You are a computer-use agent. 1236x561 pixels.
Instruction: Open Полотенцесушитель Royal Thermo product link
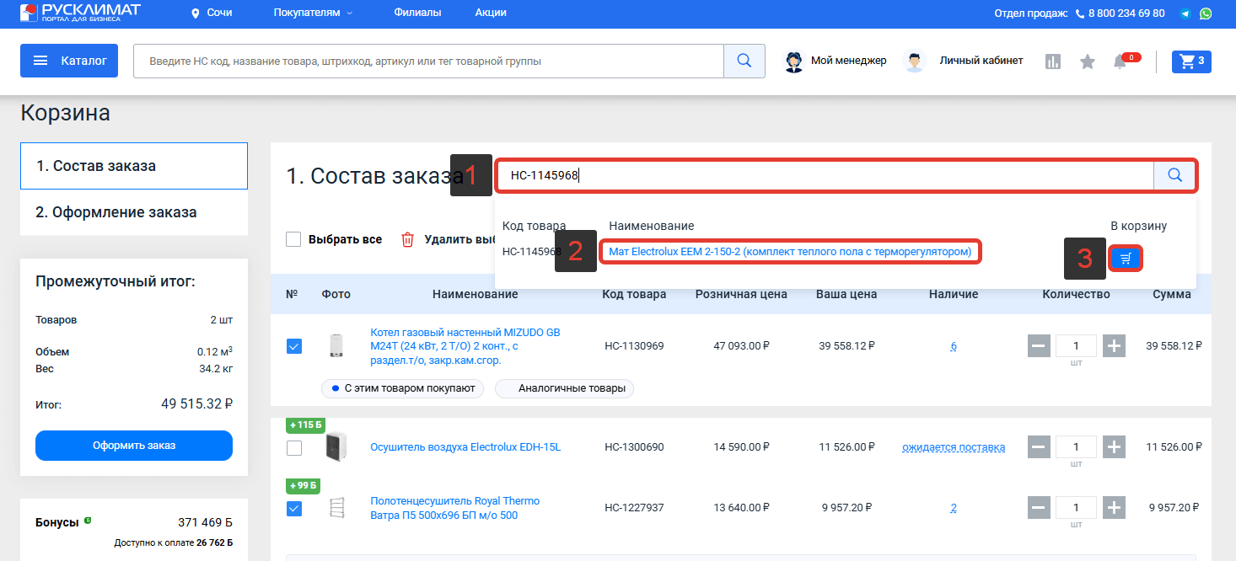pos(455,508)
